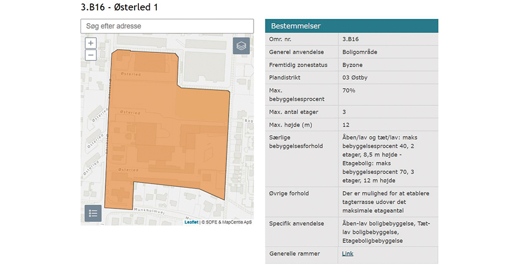Click the 'Specifik anvendelse' label
519x270 pixels.
point(297,224)
